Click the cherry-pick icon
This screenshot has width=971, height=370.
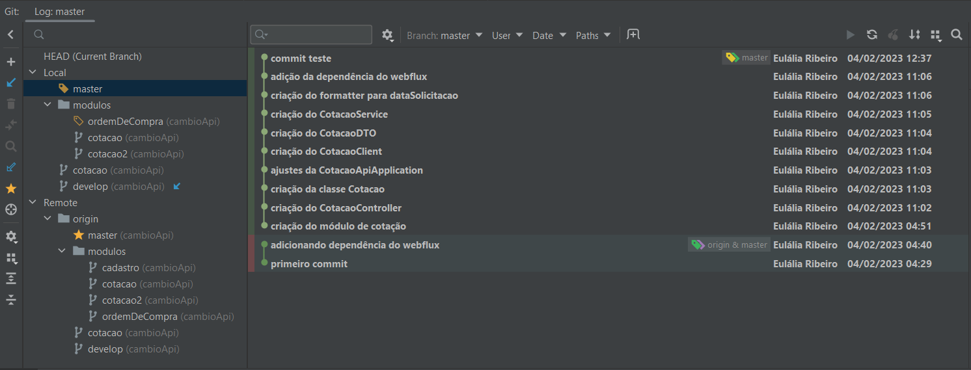(894, 35)
